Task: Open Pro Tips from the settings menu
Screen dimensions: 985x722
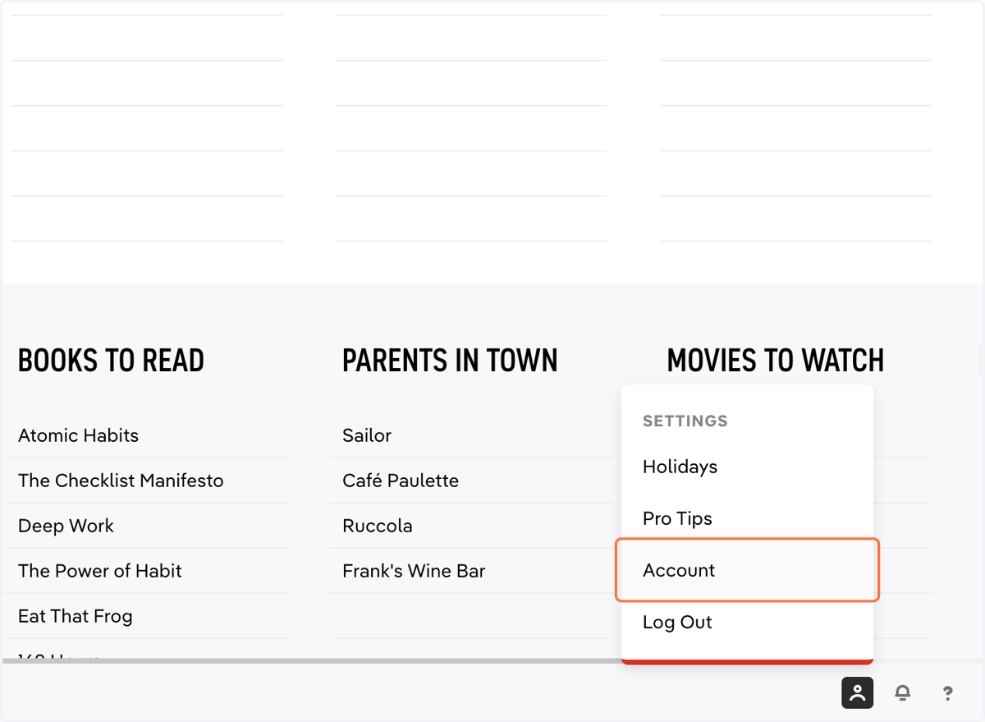Action: point(747,518)
